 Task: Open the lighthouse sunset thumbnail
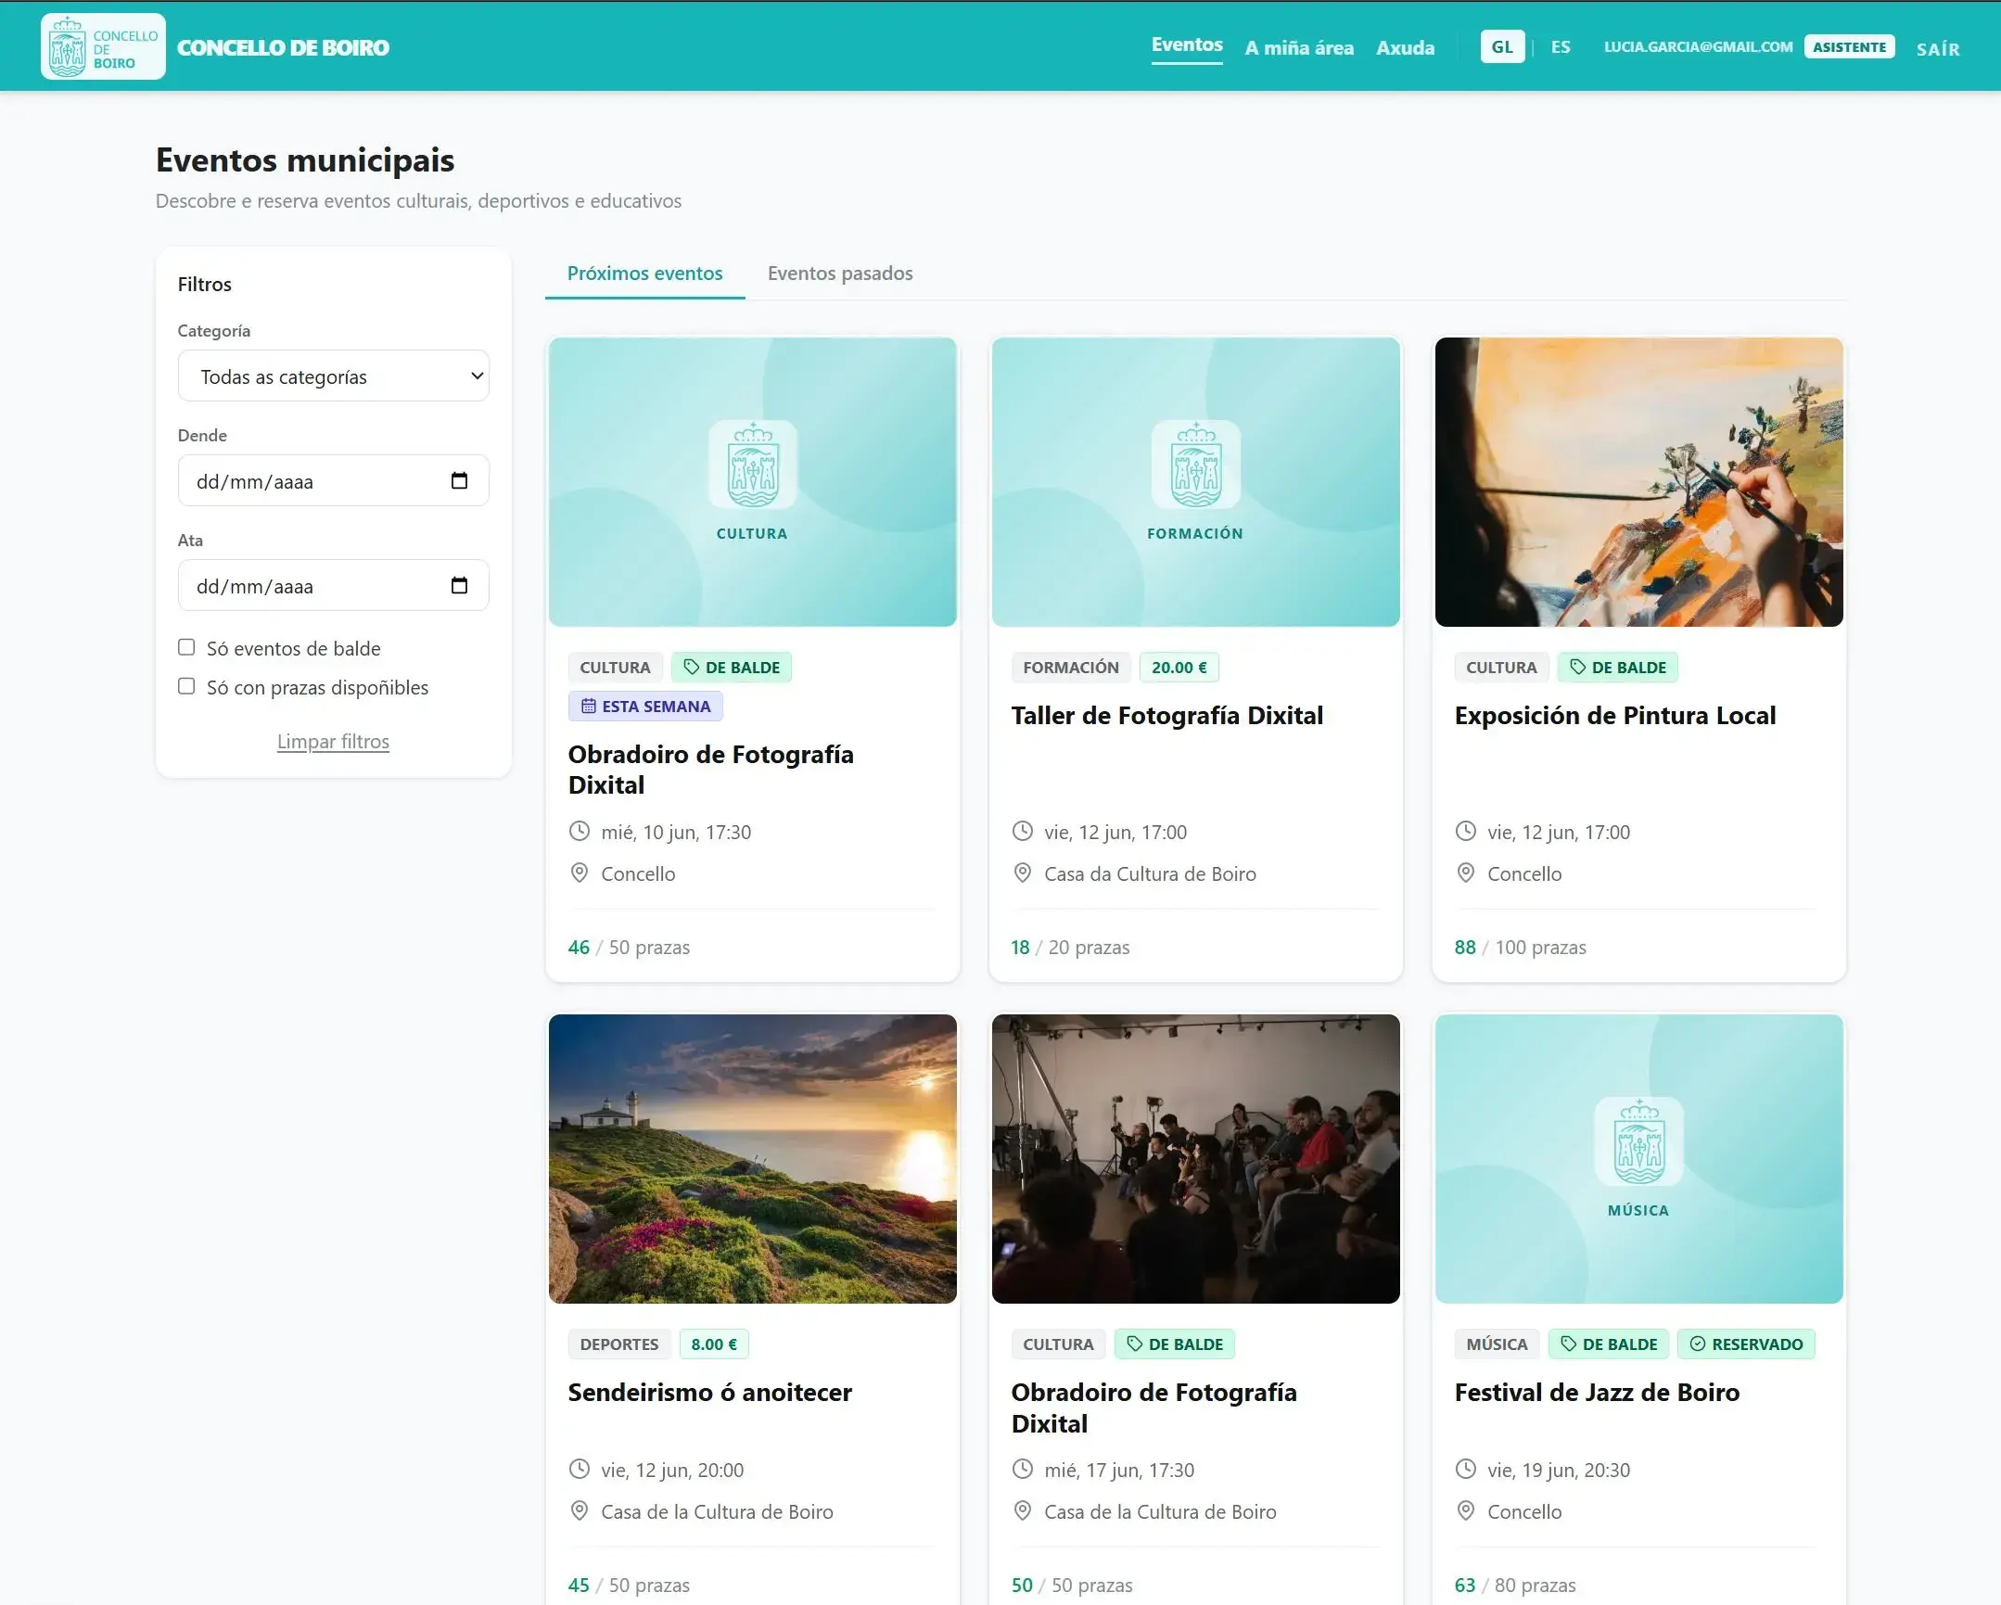click(x=753, y=1158)
